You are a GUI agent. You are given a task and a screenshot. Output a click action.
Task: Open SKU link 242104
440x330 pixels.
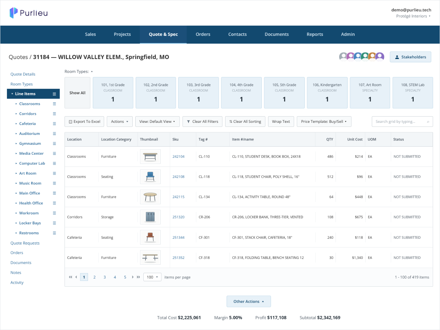point(179,157)
